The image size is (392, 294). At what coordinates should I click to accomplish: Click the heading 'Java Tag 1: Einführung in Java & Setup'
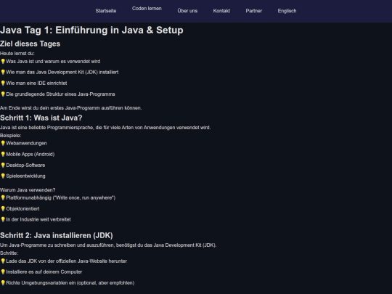tap(91, 30)
